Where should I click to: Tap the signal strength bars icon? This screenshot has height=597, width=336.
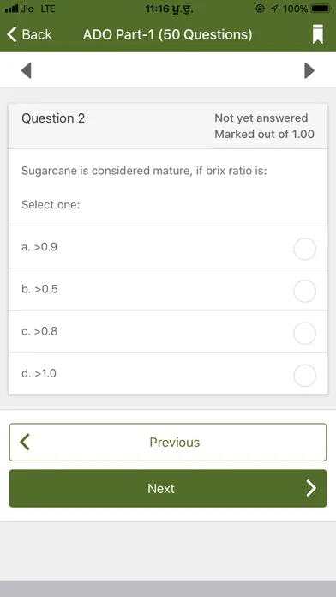coord(11,9)
